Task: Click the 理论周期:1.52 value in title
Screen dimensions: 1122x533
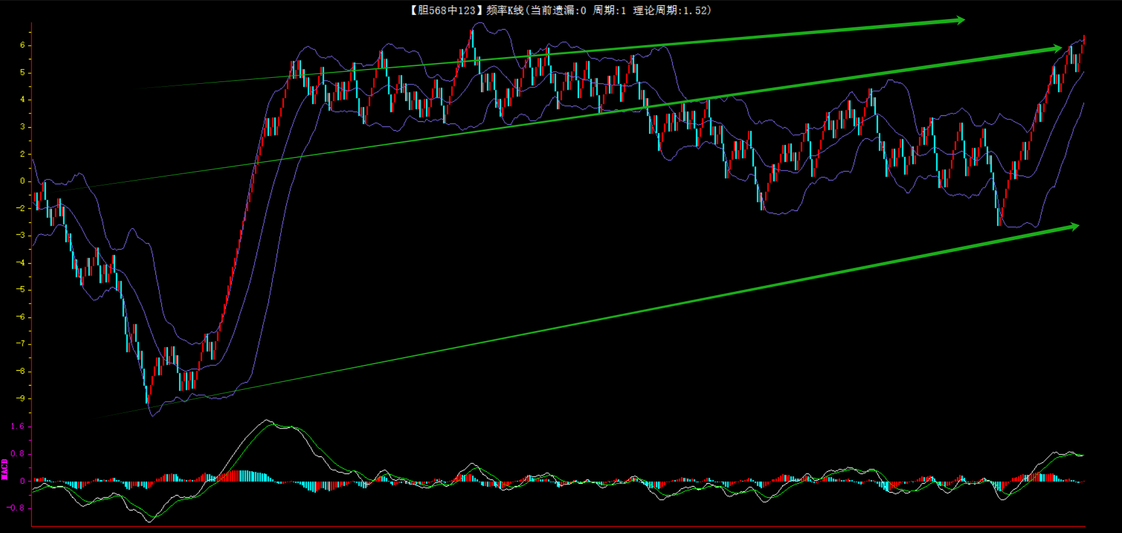Action: (672, 10)
